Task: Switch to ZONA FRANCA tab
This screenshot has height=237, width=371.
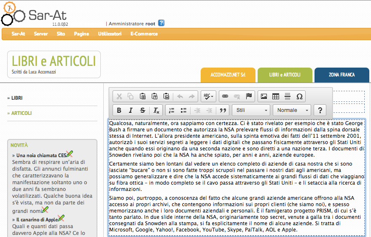Action: [342, 75]
